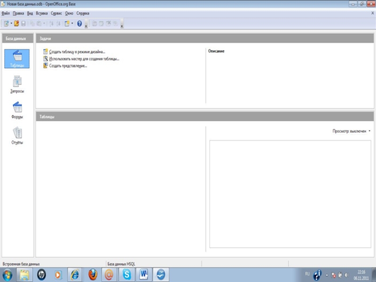
Task: Click the empty preview pane area
Action: coord(290,193)
